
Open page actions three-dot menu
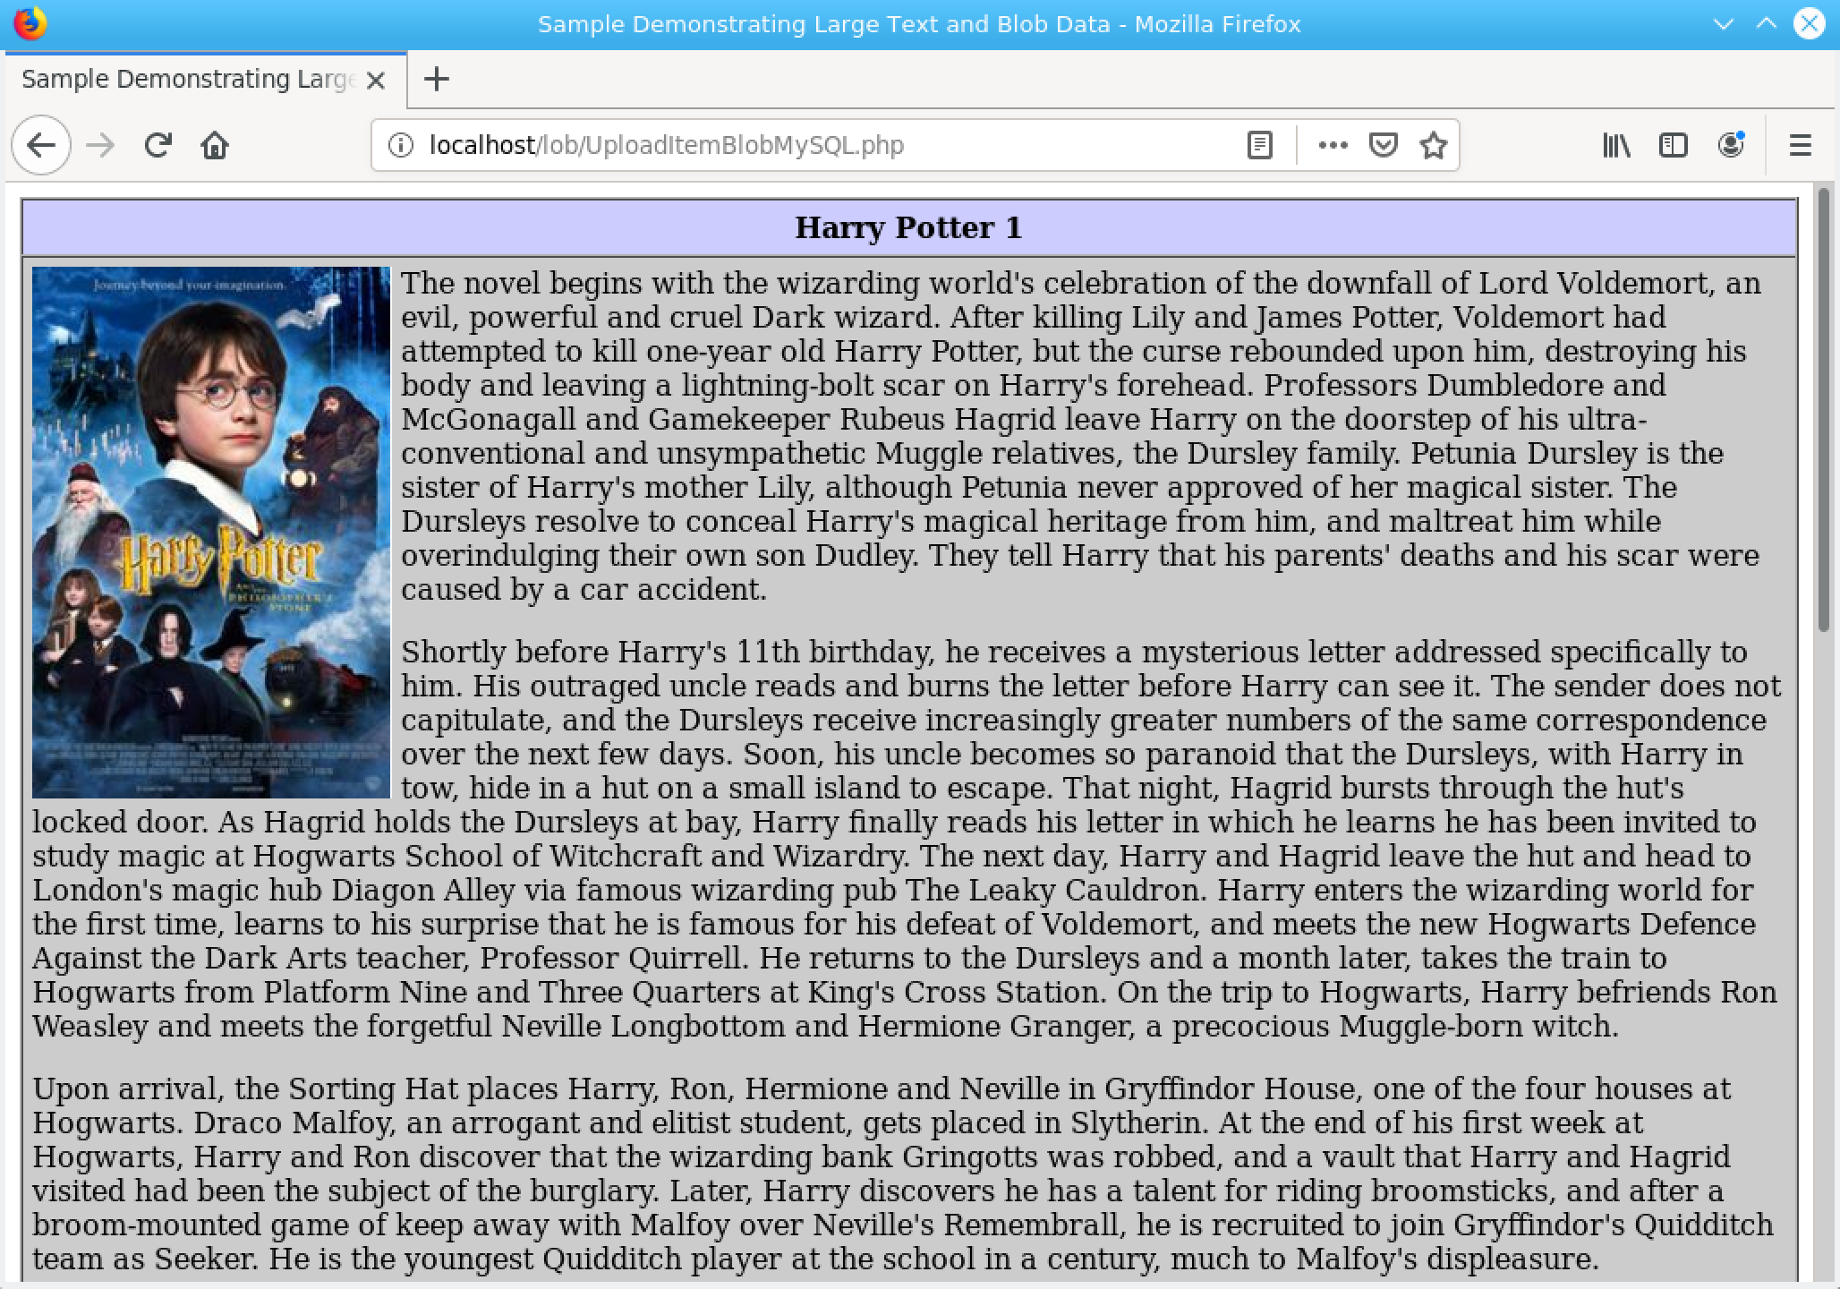pos(1333,145)
